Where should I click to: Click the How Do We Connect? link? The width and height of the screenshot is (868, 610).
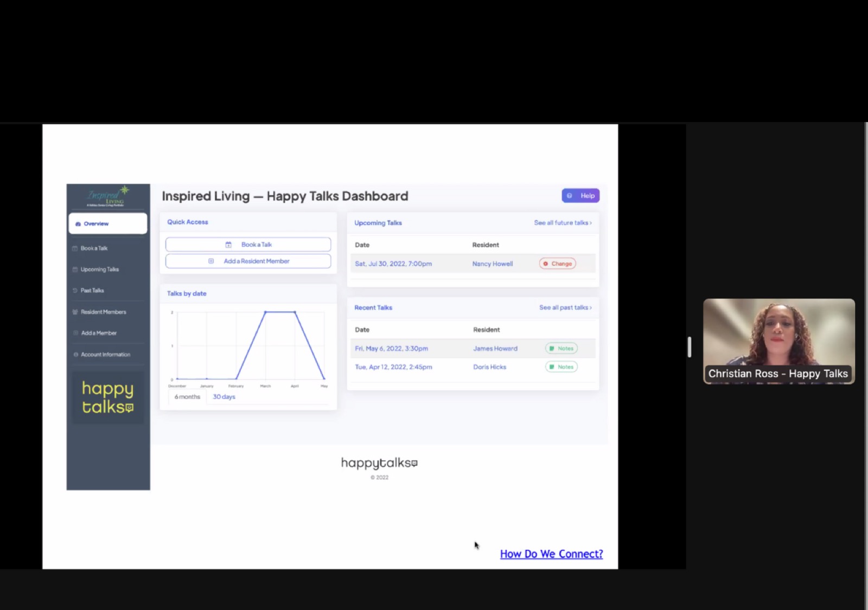coord(551,554)
